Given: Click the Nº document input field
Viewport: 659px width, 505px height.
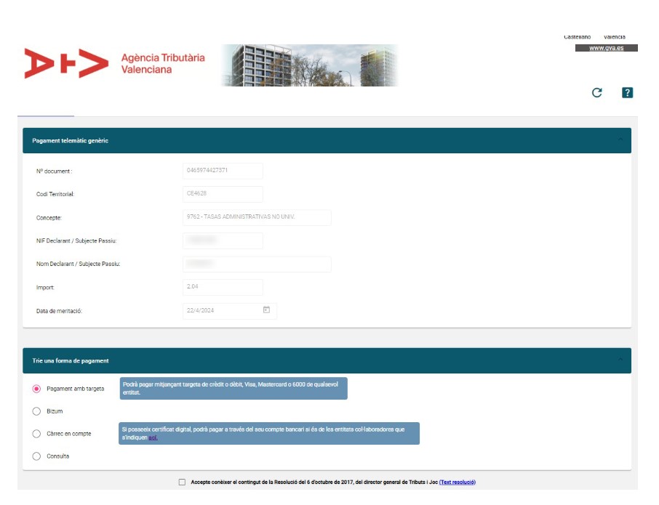Looking at the screenshot, I should pos(223,171).
